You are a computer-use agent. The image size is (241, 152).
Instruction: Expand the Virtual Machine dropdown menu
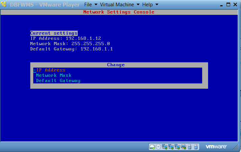(120, 5)
